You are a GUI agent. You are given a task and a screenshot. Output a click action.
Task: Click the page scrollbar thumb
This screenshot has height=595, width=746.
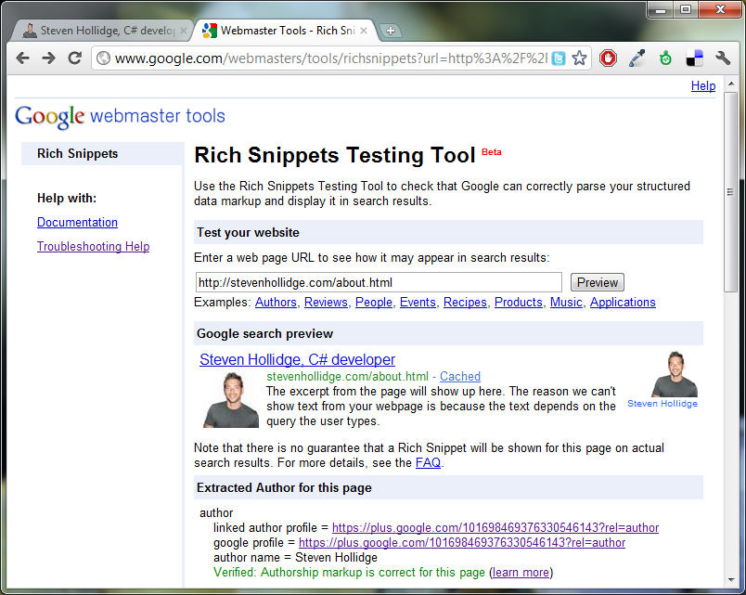point(730,192)
